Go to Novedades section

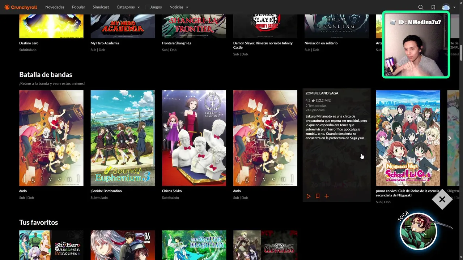tap(55, 7)
